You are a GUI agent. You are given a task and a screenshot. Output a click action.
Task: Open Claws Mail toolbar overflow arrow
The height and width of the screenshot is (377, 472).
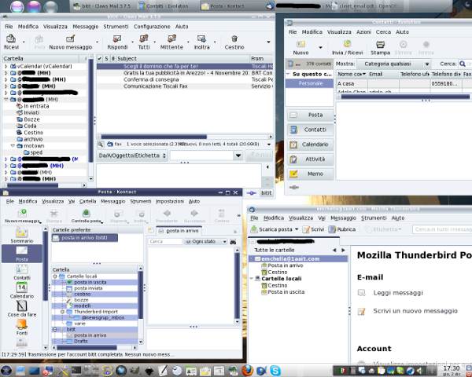(268, 42)
